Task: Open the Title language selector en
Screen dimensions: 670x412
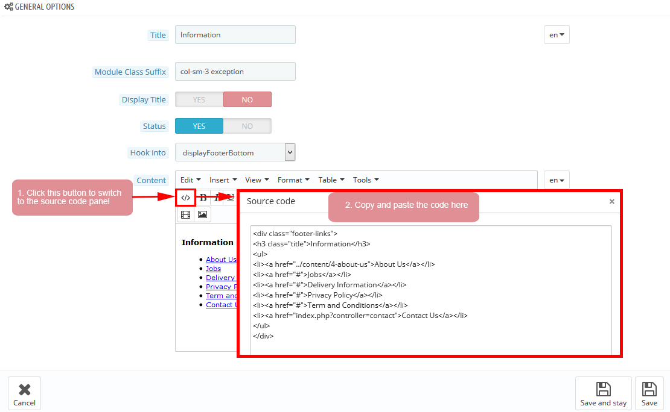Action: pos(557,34)
